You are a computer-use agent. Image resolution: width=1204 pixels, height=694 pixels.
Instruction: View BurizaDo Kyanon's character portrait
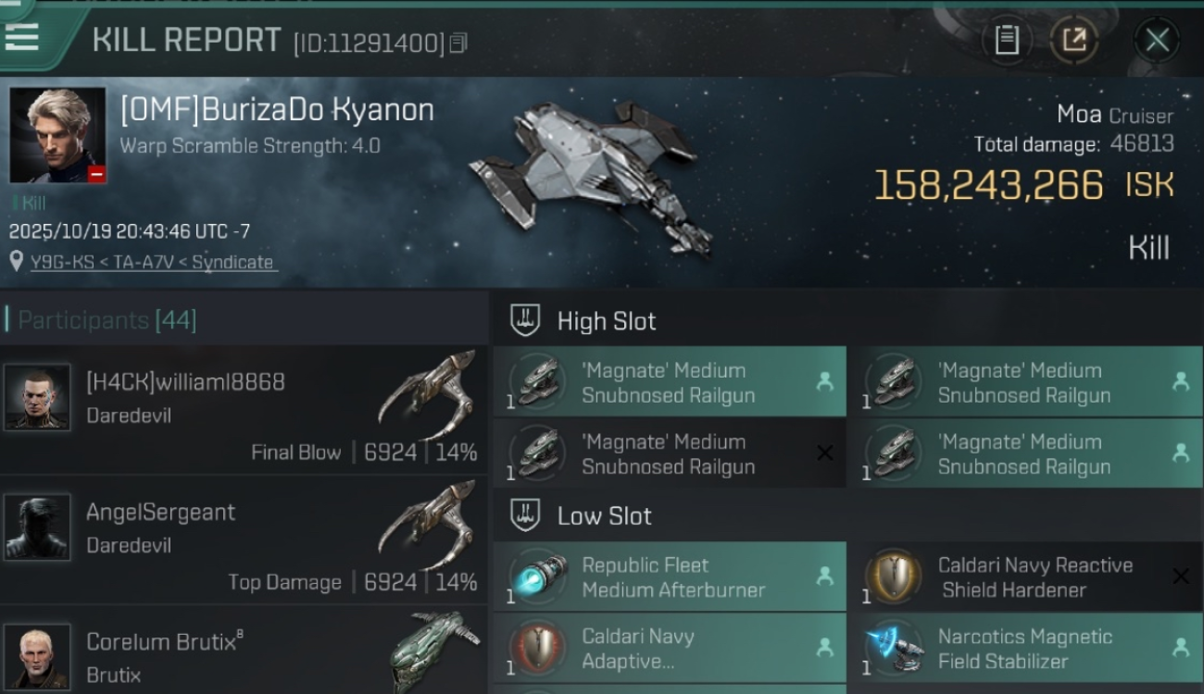(x=57, y=135)
